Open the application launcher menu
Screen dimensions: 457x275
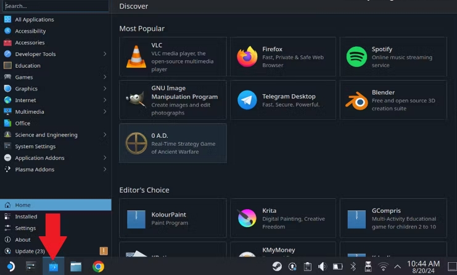(x=10, y=266)
